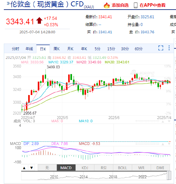Select the KDJ indicator button
The image size is (176, 184).
(x=85, y=168)
